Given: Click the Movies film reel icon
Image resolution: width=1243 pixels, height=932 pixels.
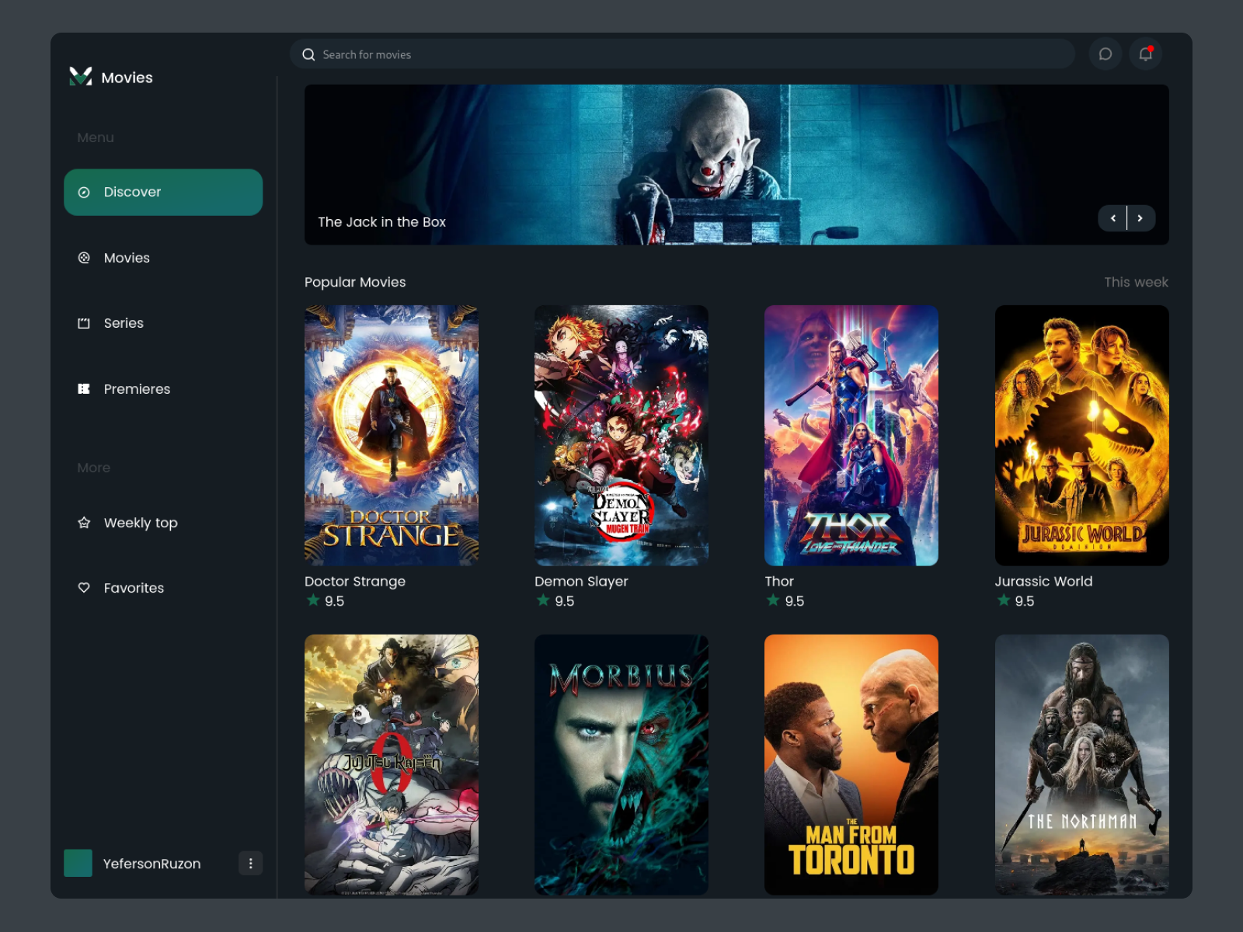Looking at the screenshot, I should tap(84, 258).
